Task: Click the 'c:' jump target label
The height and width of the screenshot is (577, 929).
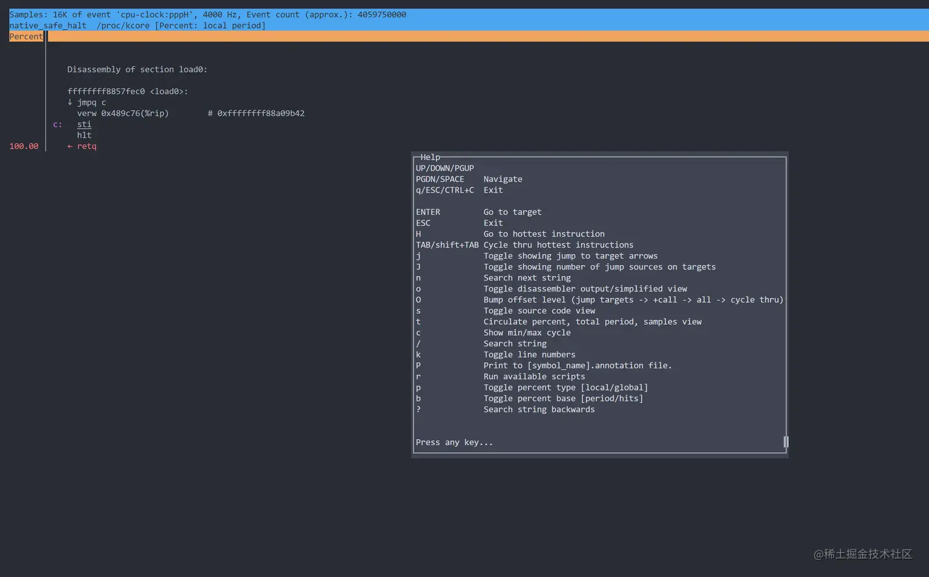Action: coord(57,125)
